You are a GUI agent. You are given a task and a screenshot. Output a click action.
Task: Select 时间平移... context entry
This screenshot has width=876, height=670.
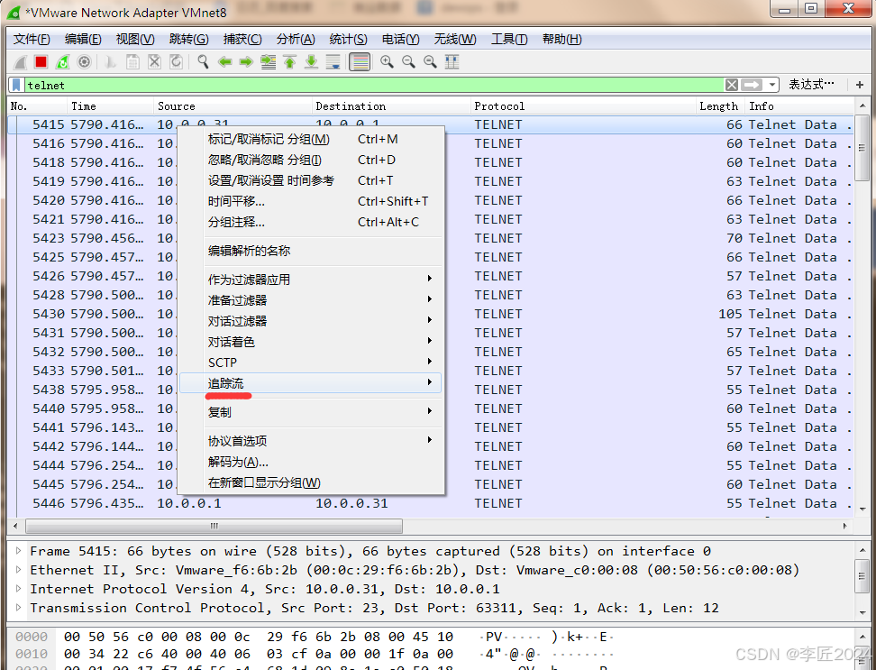point(311,201)
